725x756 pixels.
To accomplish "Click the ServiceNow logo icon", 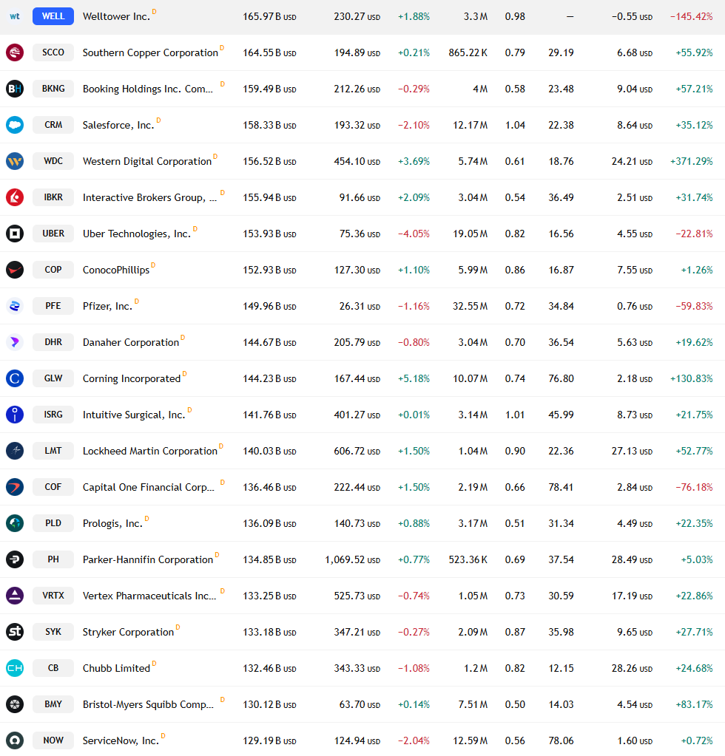I will 15,740.
